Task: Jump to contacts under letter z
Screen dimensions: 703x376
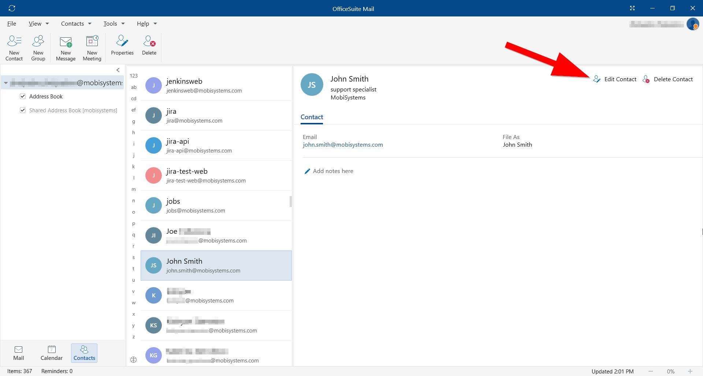Action: [134, 336]
